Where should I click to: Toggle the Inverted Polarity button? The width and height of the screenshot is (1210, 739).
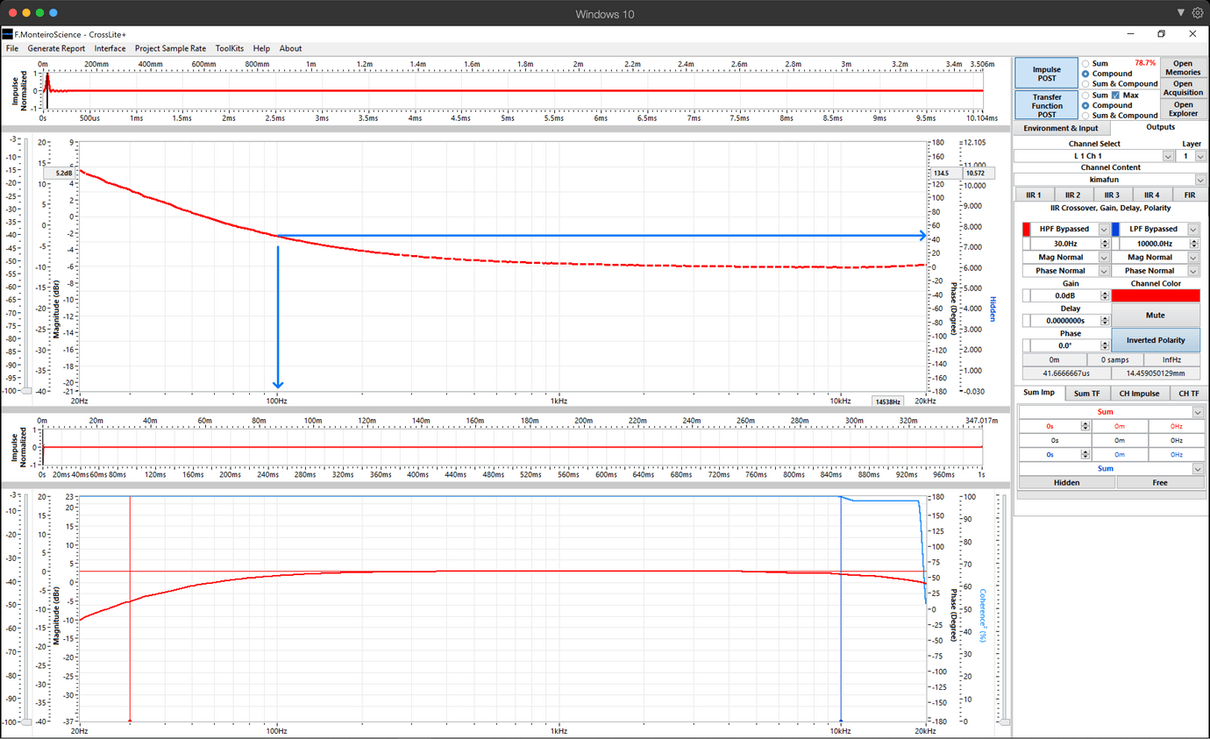pyautogui.click(x=1155, y=340)
